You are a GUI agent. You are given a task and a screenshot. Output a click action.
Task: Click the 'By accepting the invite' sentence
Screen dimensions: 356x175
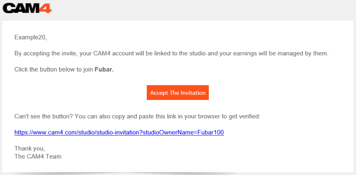45,53
